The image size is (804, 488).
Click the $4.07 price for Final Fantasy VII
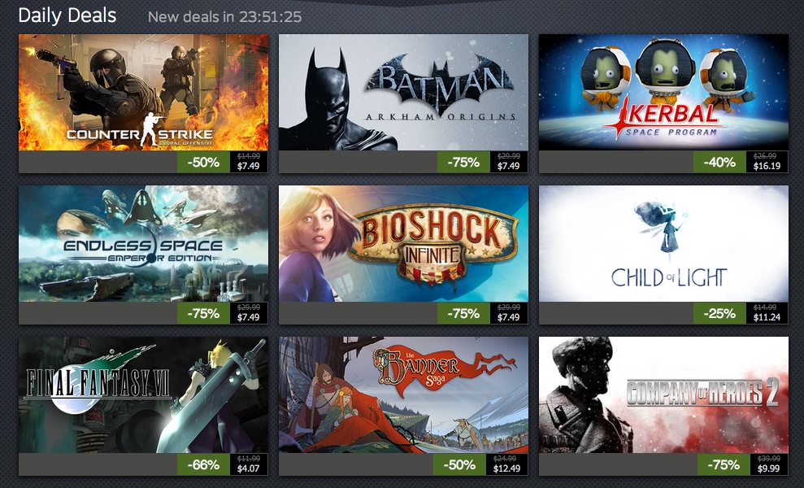249,469
